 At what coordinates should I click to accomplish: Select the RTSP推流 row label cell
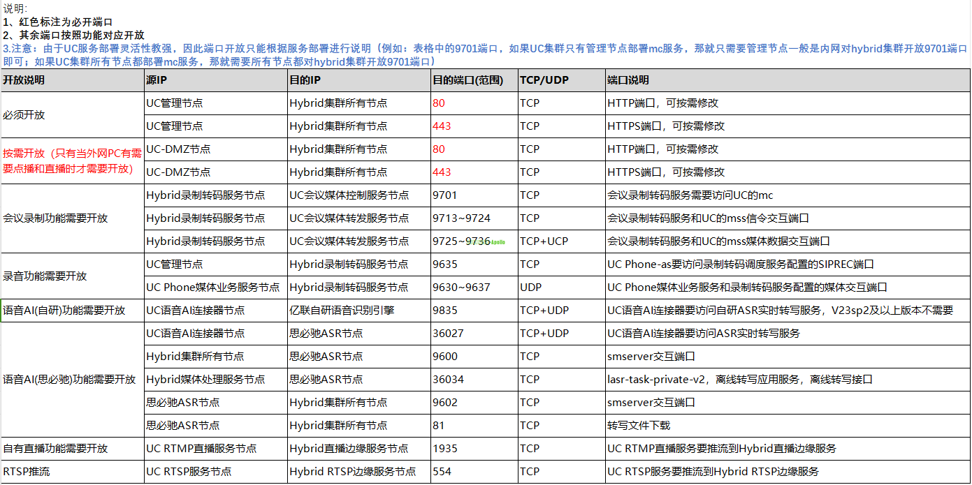pos(71,472)
